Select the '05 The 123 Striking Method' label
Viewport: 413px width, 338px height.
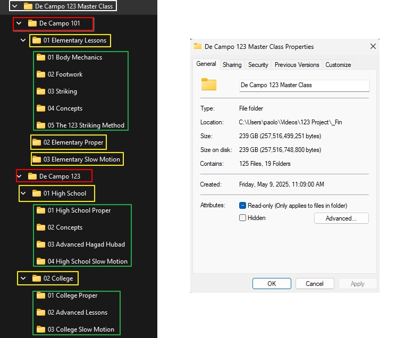(86, 125)
